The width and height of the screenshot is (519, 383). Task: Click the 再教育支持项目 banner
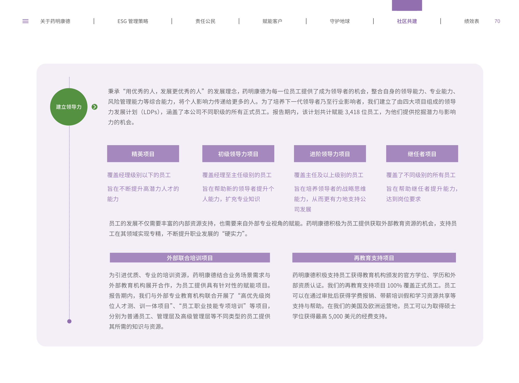pos(374,258)
